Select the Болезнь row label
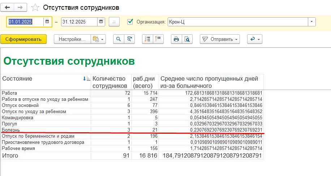Viewport: 331px width, 176px height. tap(11, 130)
